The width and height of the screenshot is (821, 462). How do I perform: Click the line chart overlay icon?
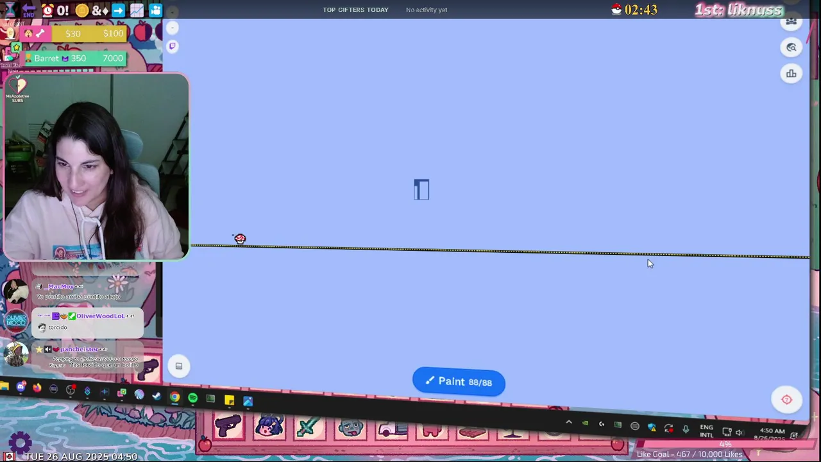click(x=137, y=10)
